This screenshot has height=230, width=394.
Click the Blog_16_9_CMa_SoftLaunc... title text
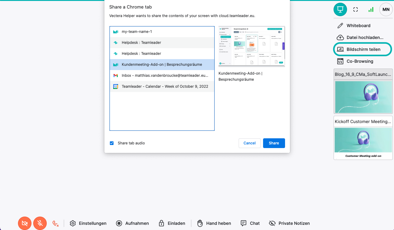click(x=363, y=74)
